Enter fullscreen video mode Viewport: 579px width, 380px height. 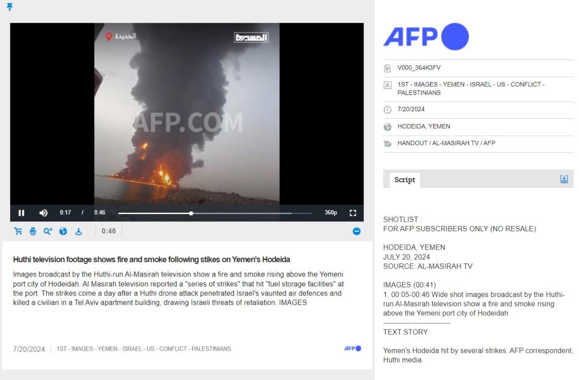pos(353,213)
